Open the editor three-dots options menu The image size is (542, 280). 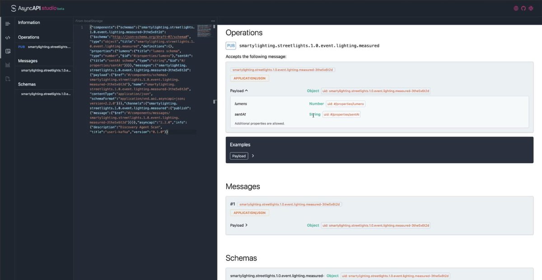[213, 21]
